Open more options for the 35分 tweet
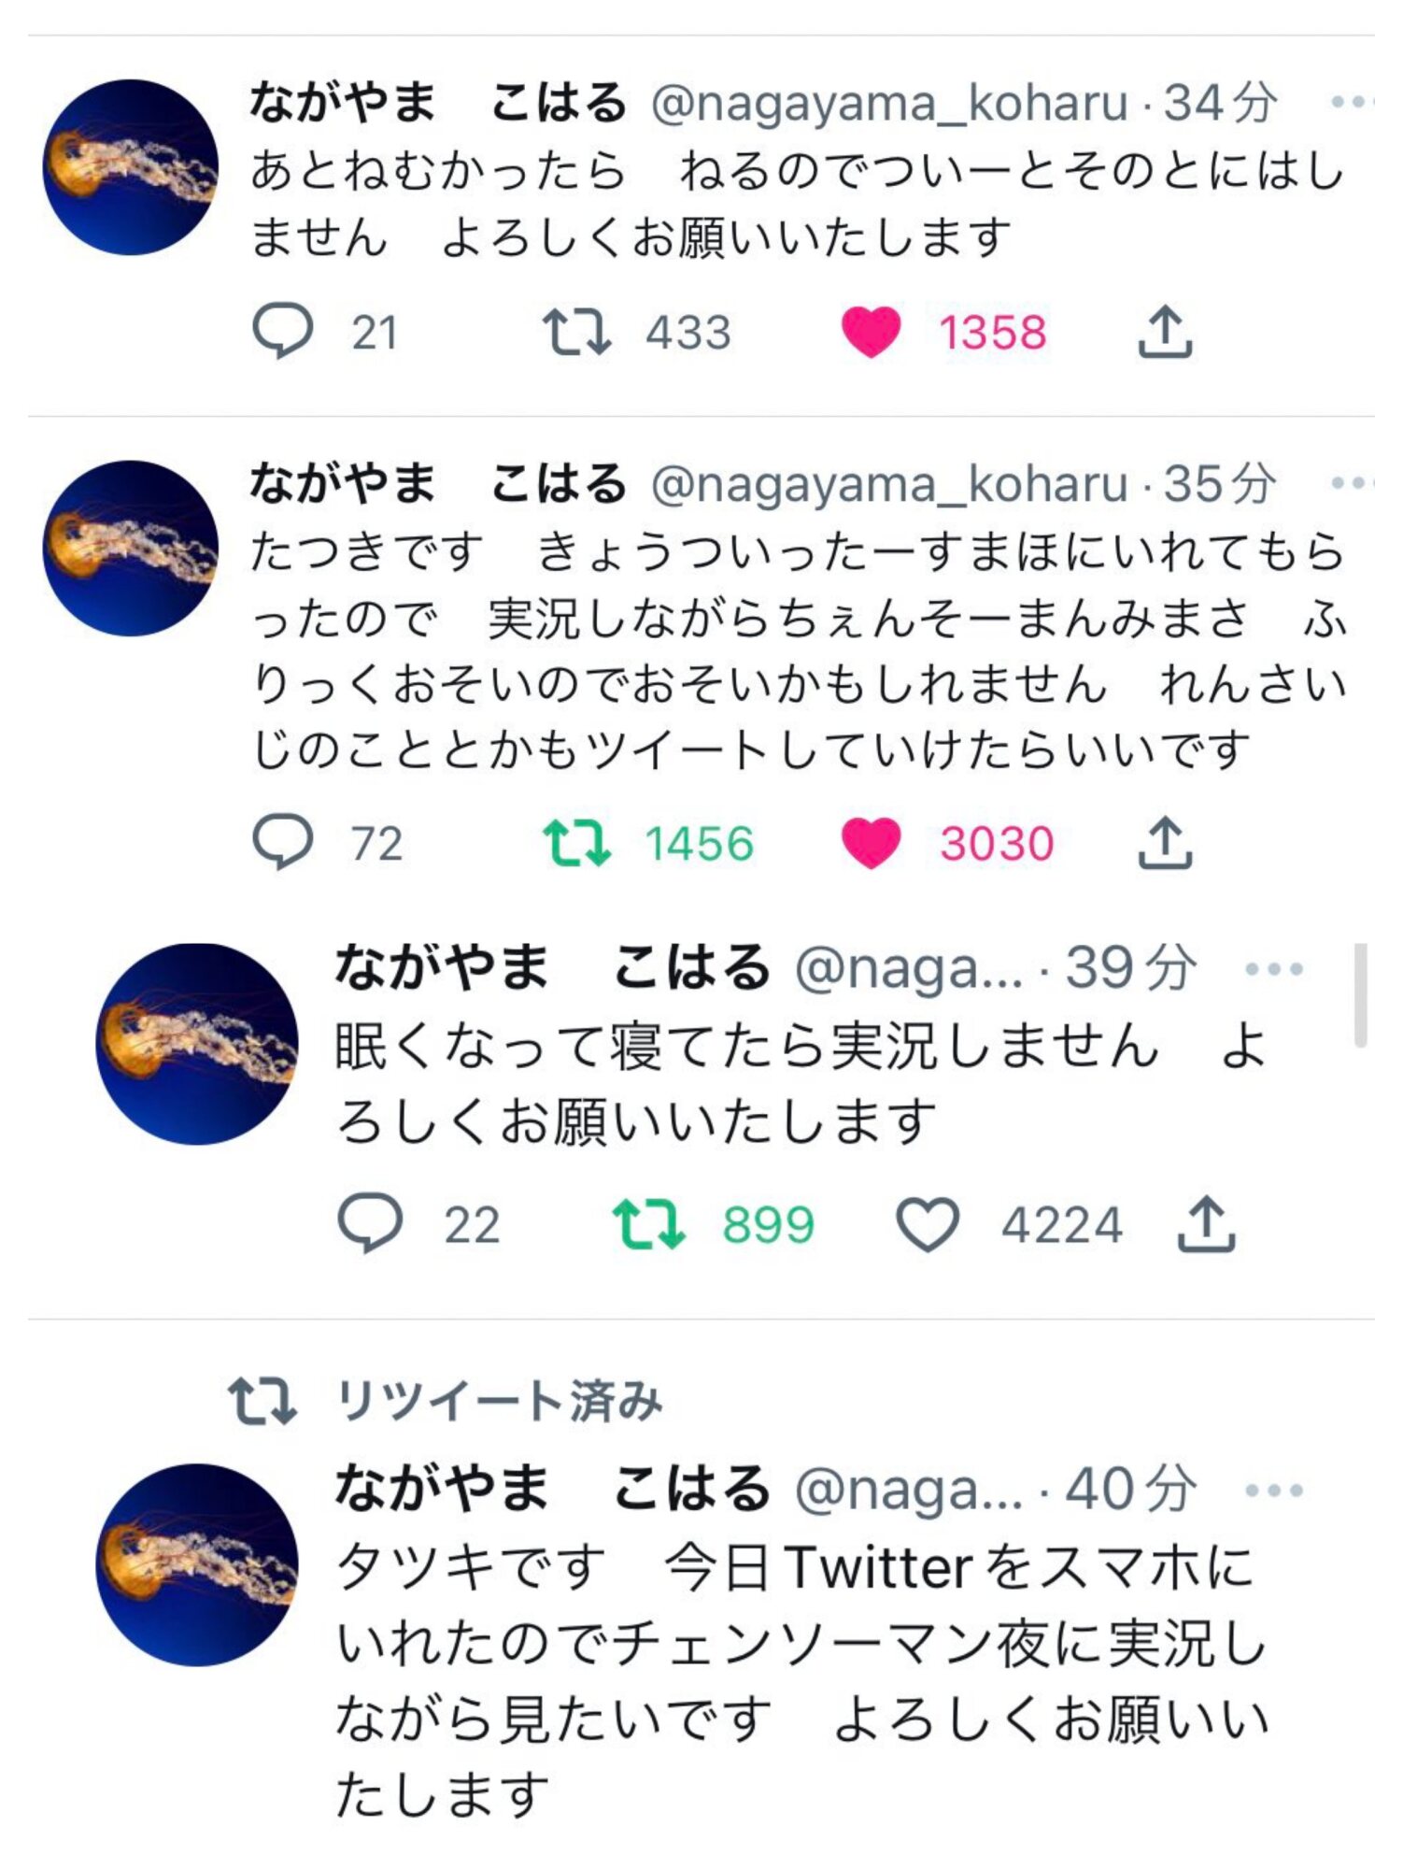 point(1350,483)
